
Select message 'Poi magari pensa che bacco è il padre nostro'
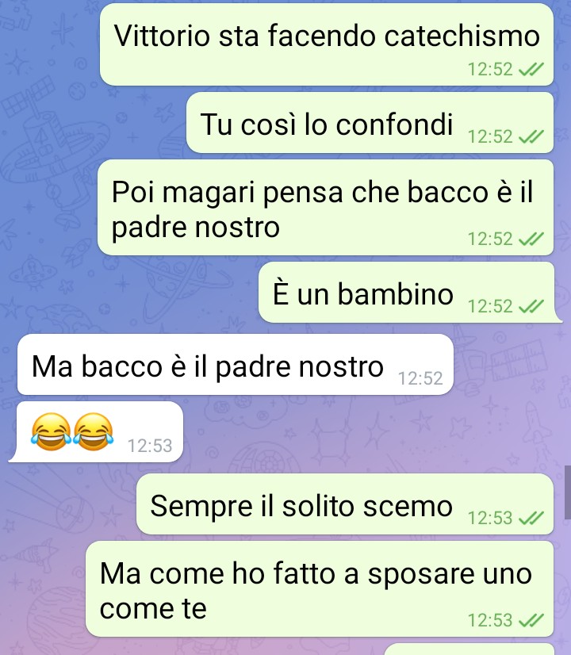point(326,208)
